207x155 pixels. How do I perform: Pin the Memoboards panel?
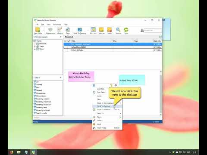coord(61,37)
